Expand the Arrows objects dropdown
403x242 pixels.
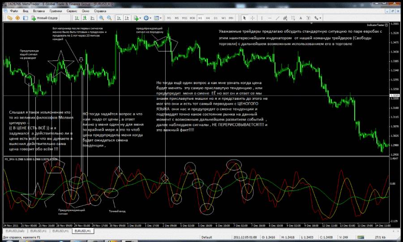click(317, 18)
